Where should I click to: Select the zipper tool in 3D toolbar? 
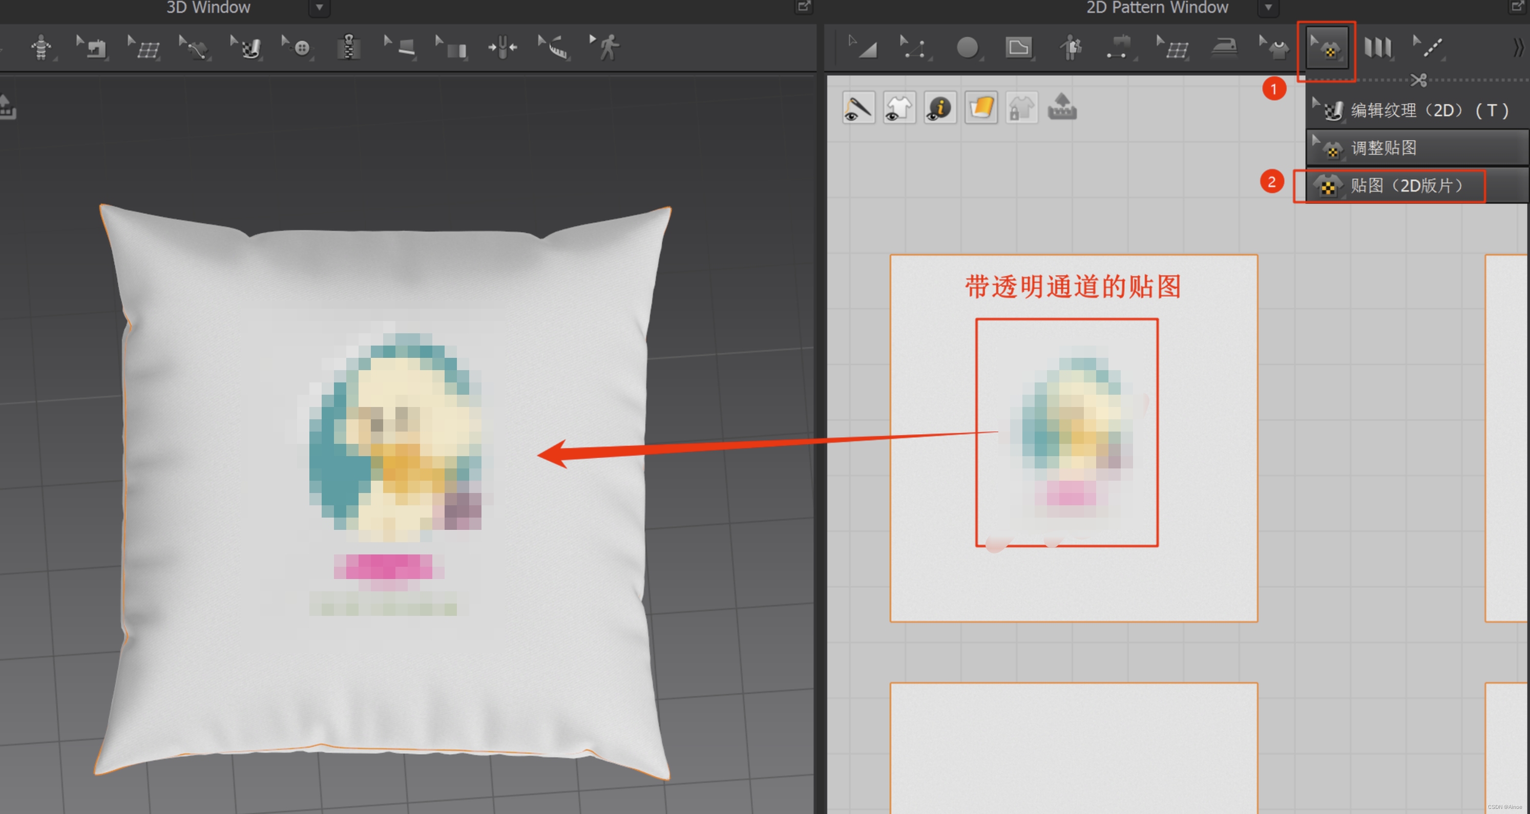[x=349, y=47]
